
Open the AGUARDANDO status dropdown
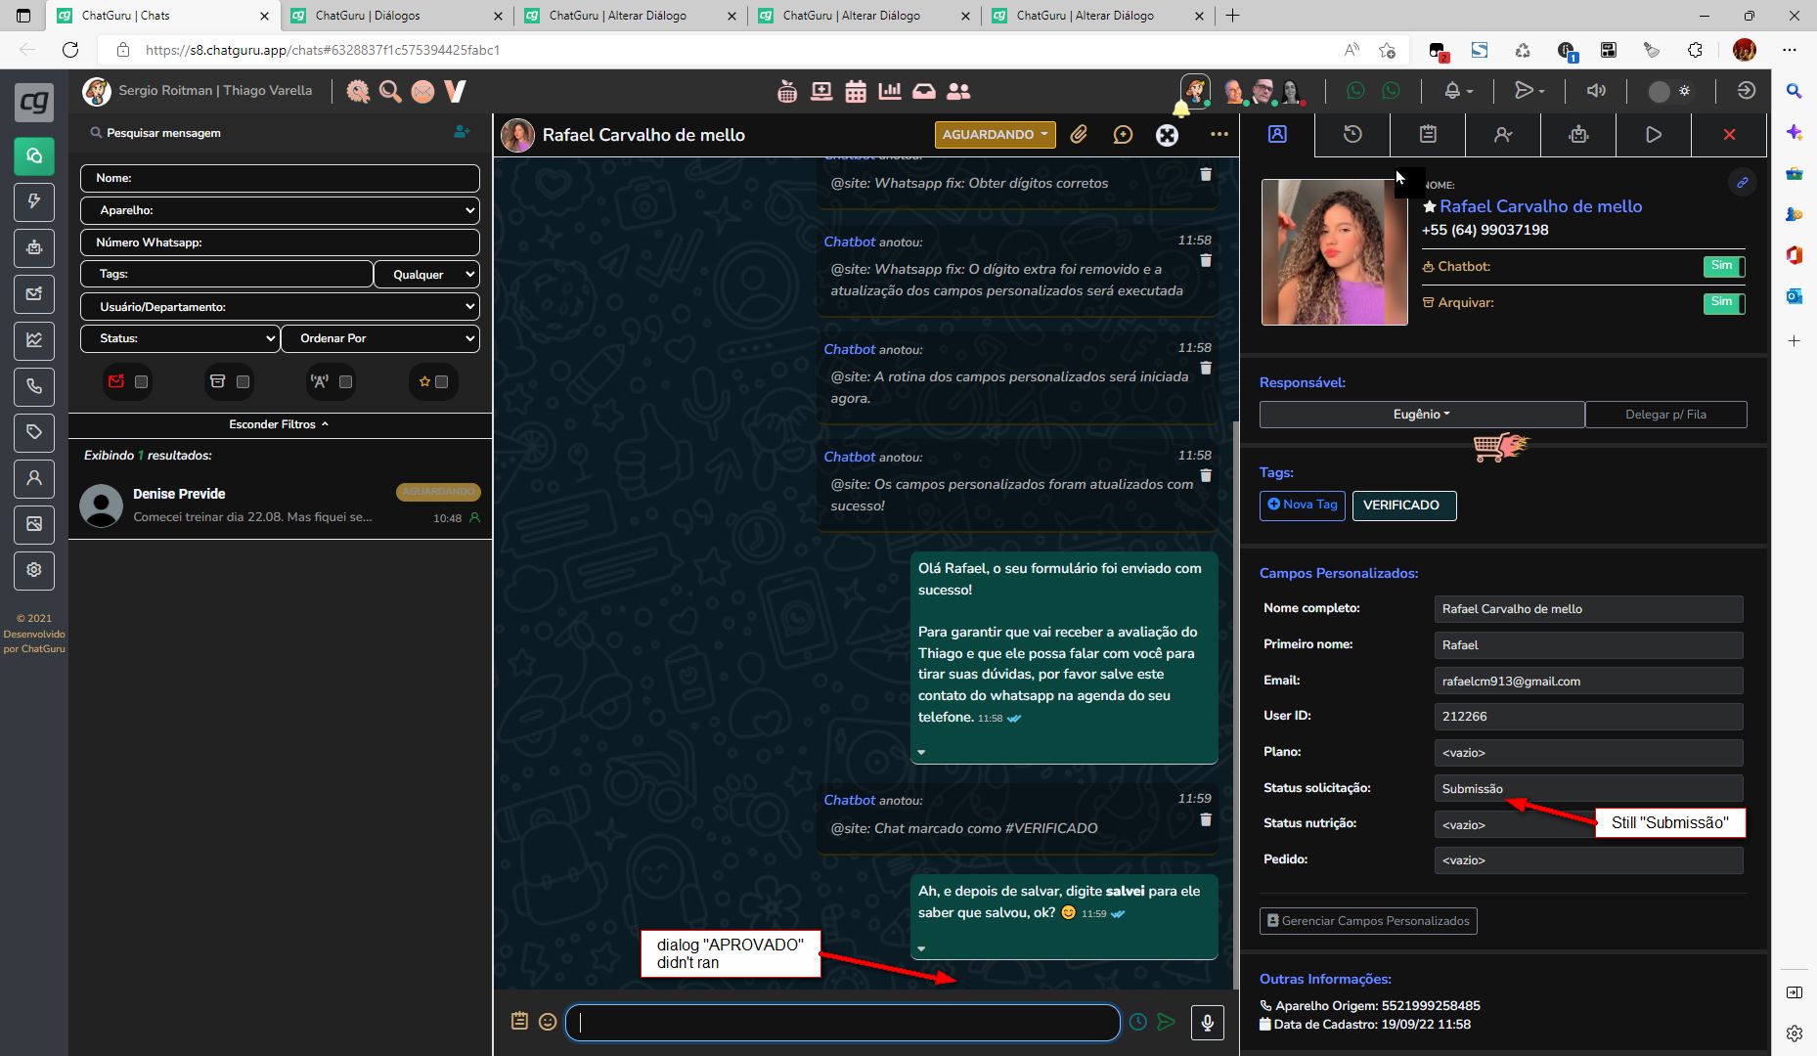tap(995, 135)
